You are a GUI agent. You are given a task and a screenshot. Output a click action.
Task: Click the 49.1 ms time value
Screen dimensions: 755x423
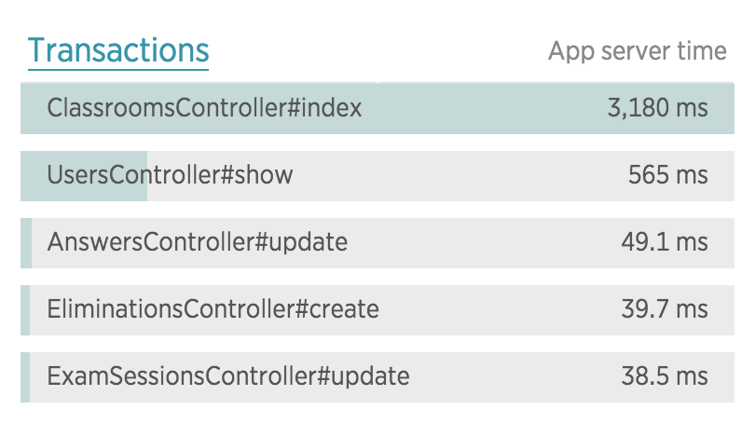[x=665, y=242]
